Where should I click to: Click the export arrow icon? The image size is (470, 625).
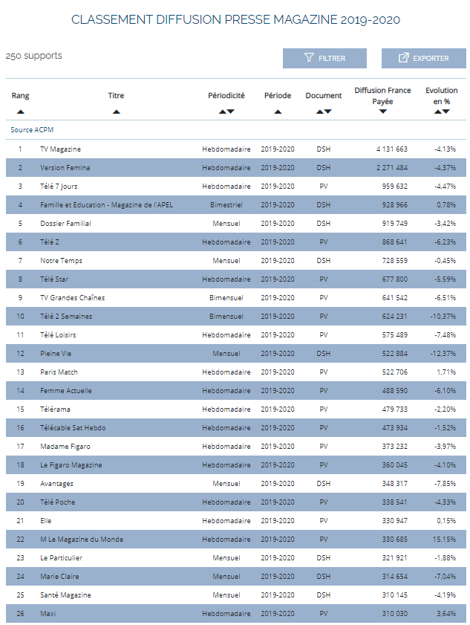(x=403, y=58)
